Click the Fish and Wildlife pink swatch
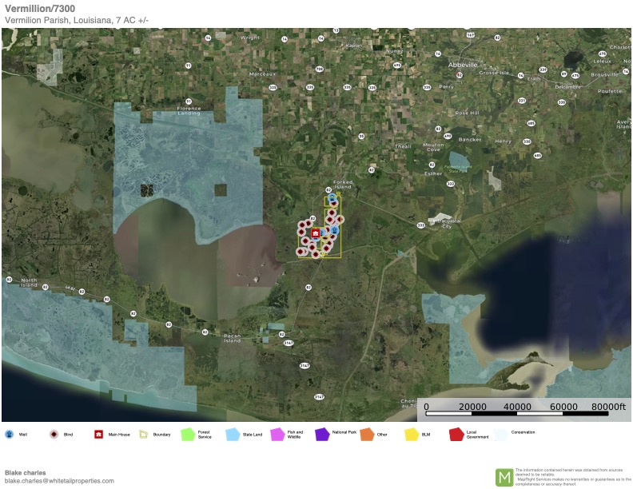The image size is (633, 489). click(x=277, y=434)
